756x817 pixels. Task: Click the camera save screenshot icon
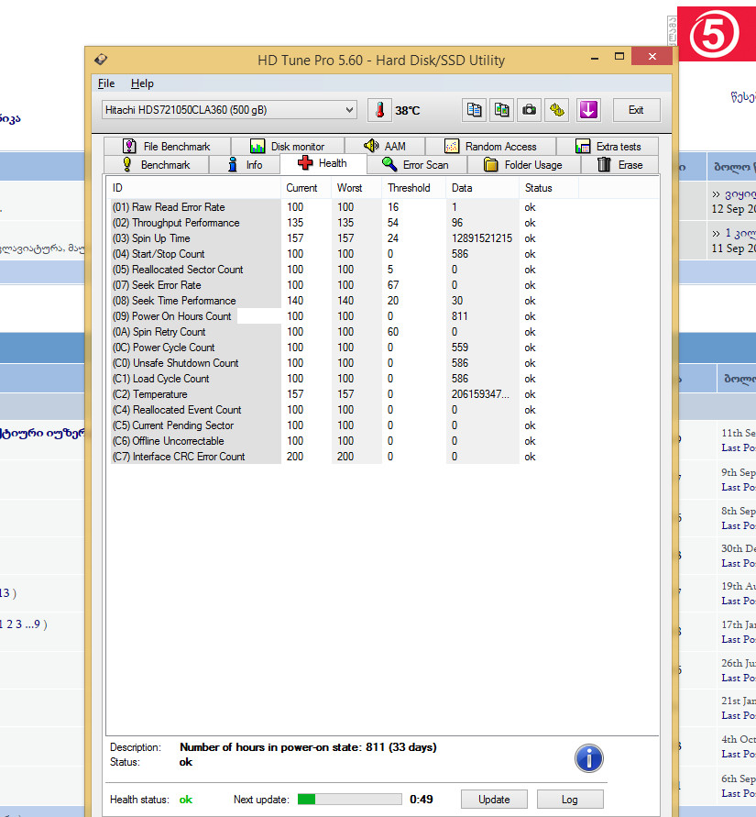(x=529, y=110)
